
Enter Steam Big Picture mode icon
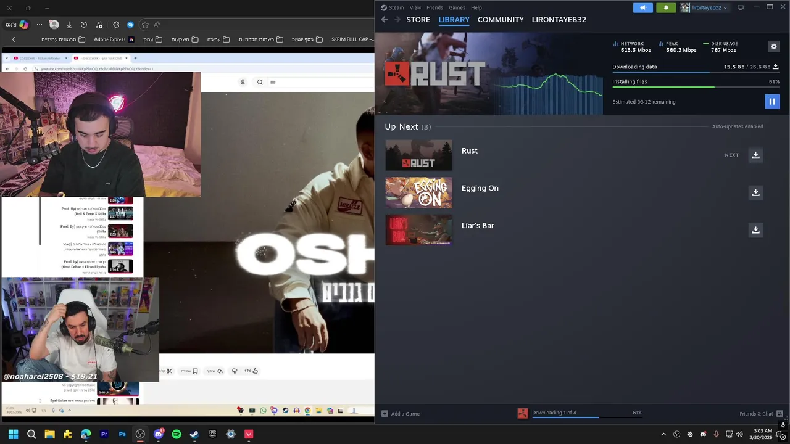point(741,8)
